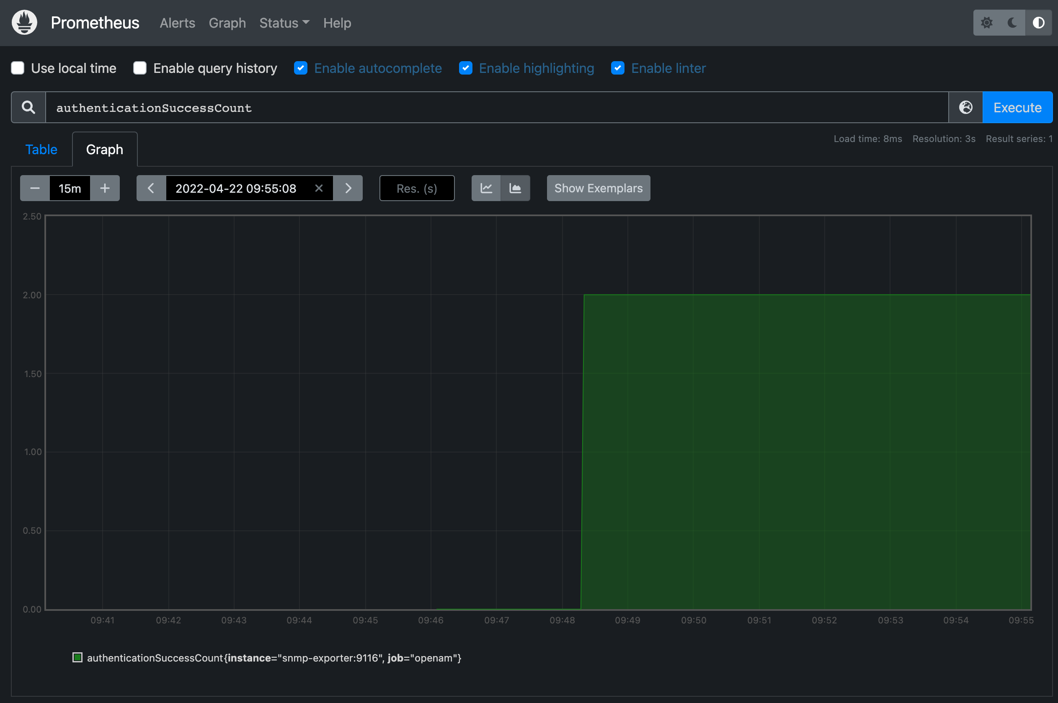
Task: Click the green series legend swatch
Action: (x=77, y=658)
